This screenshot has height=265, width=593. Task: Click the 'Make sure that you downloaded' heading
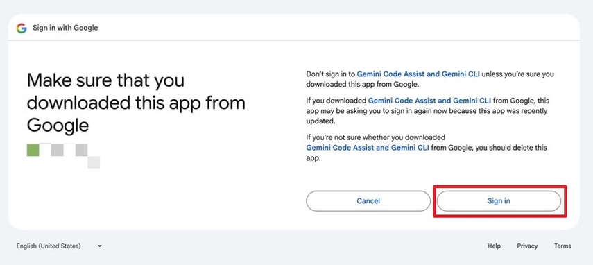coord(136,103)
